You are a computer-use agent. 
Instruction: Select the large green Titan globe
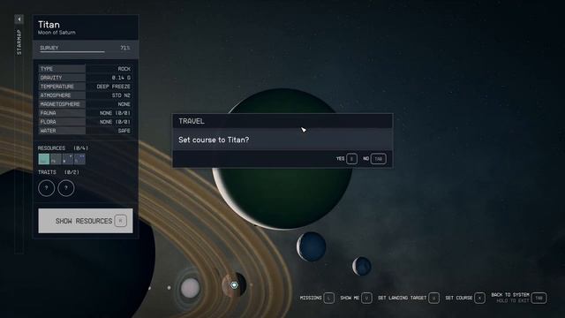pos(282,198)
